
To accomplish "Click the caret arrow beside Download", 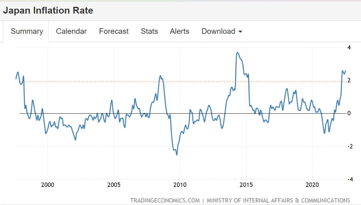I will click(x=240, y=32).
